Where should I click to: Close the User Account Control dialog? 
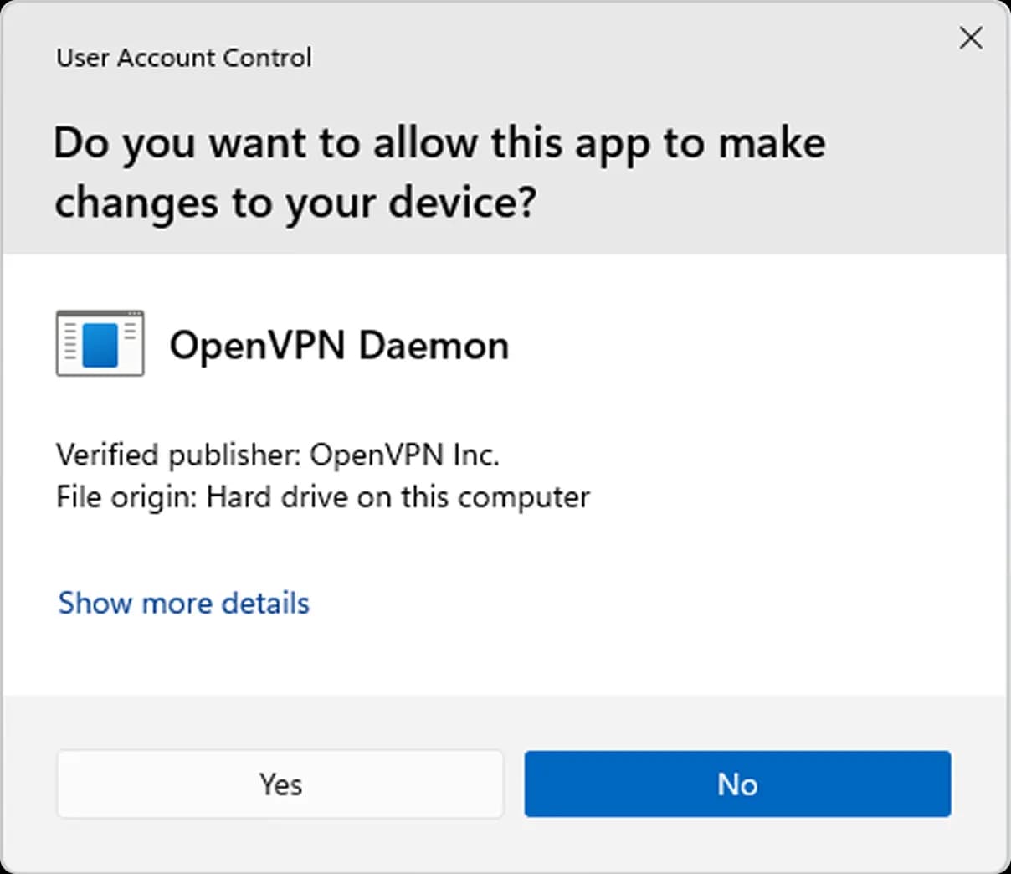[971, 38]
